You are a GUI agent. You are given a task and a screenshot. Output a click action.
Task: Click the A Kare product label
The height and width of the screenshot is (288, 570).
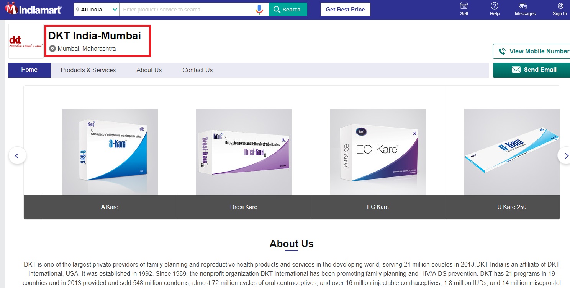(110, 207)
